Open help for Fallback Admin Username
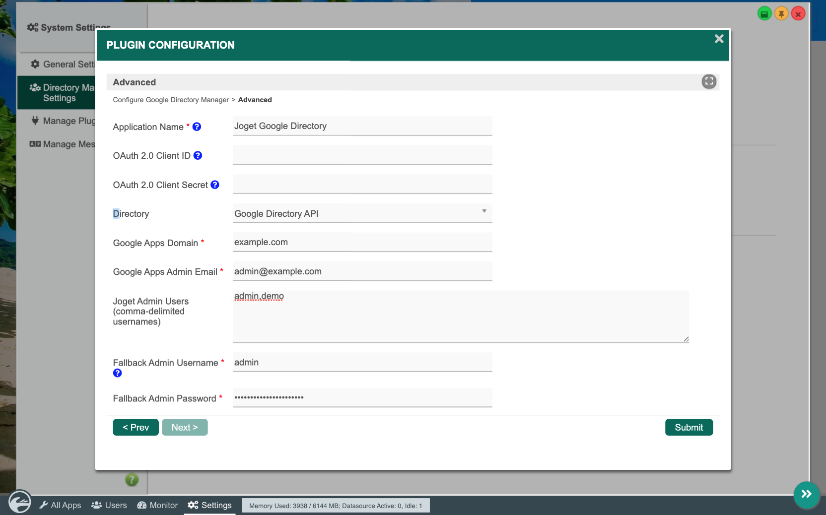The image size is (826, 515). [x=118, y=373]
